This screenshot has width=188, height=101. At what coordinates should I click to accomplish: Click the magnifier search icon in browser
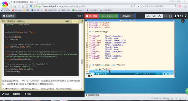coord(176,6)
